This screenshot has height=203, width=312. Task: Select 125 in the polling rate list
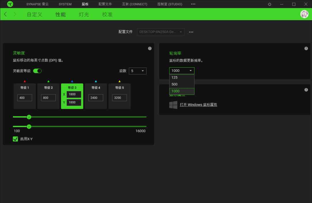pyautogui.click(x=182, y=78)
